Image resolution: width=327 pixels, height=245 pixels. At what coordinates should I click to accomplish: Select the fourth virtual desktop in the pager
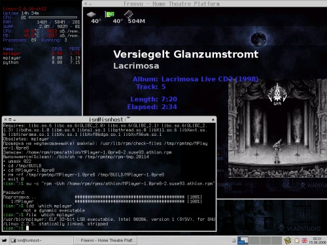(x=277, y=240)
